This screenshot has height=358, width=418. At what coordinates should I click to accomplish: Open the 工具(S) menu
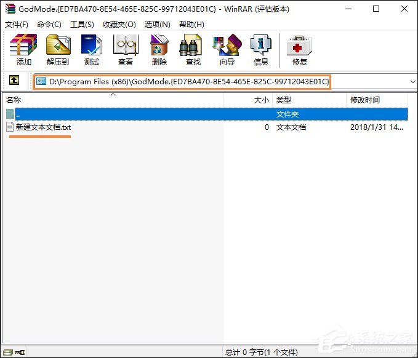82,25
